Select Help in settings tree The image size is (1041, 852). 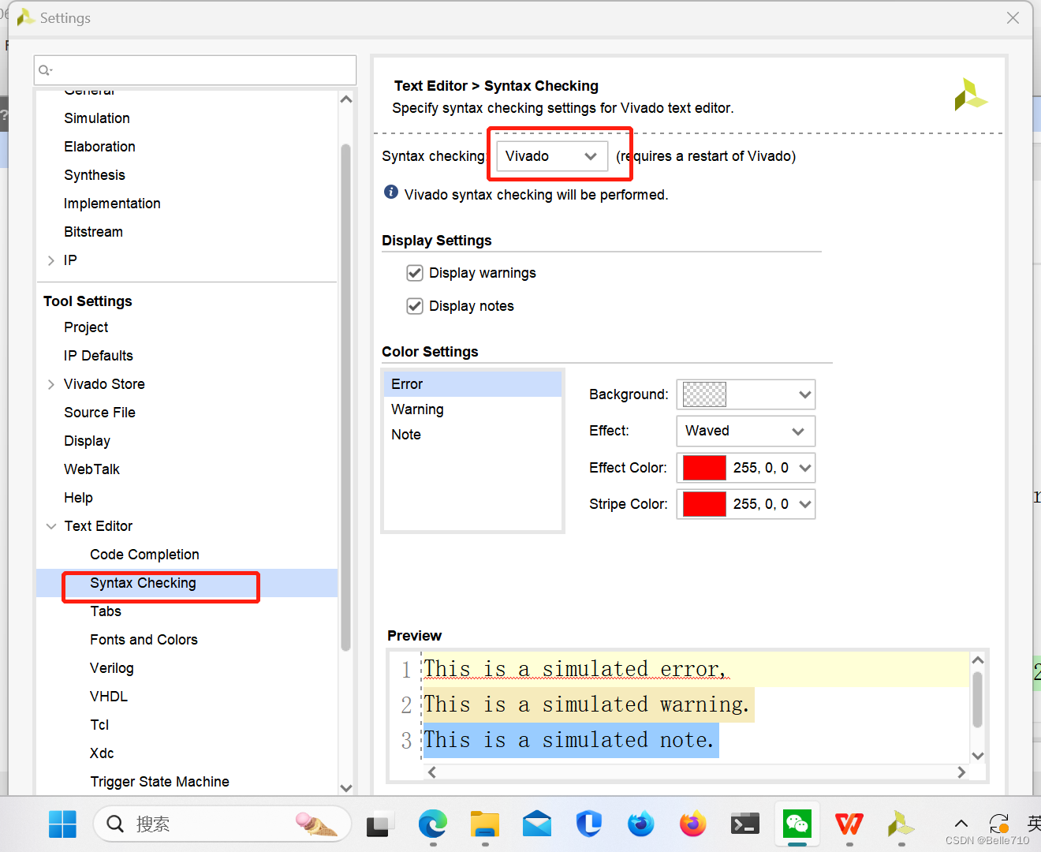pyautogui.click(x=78, y=498)
